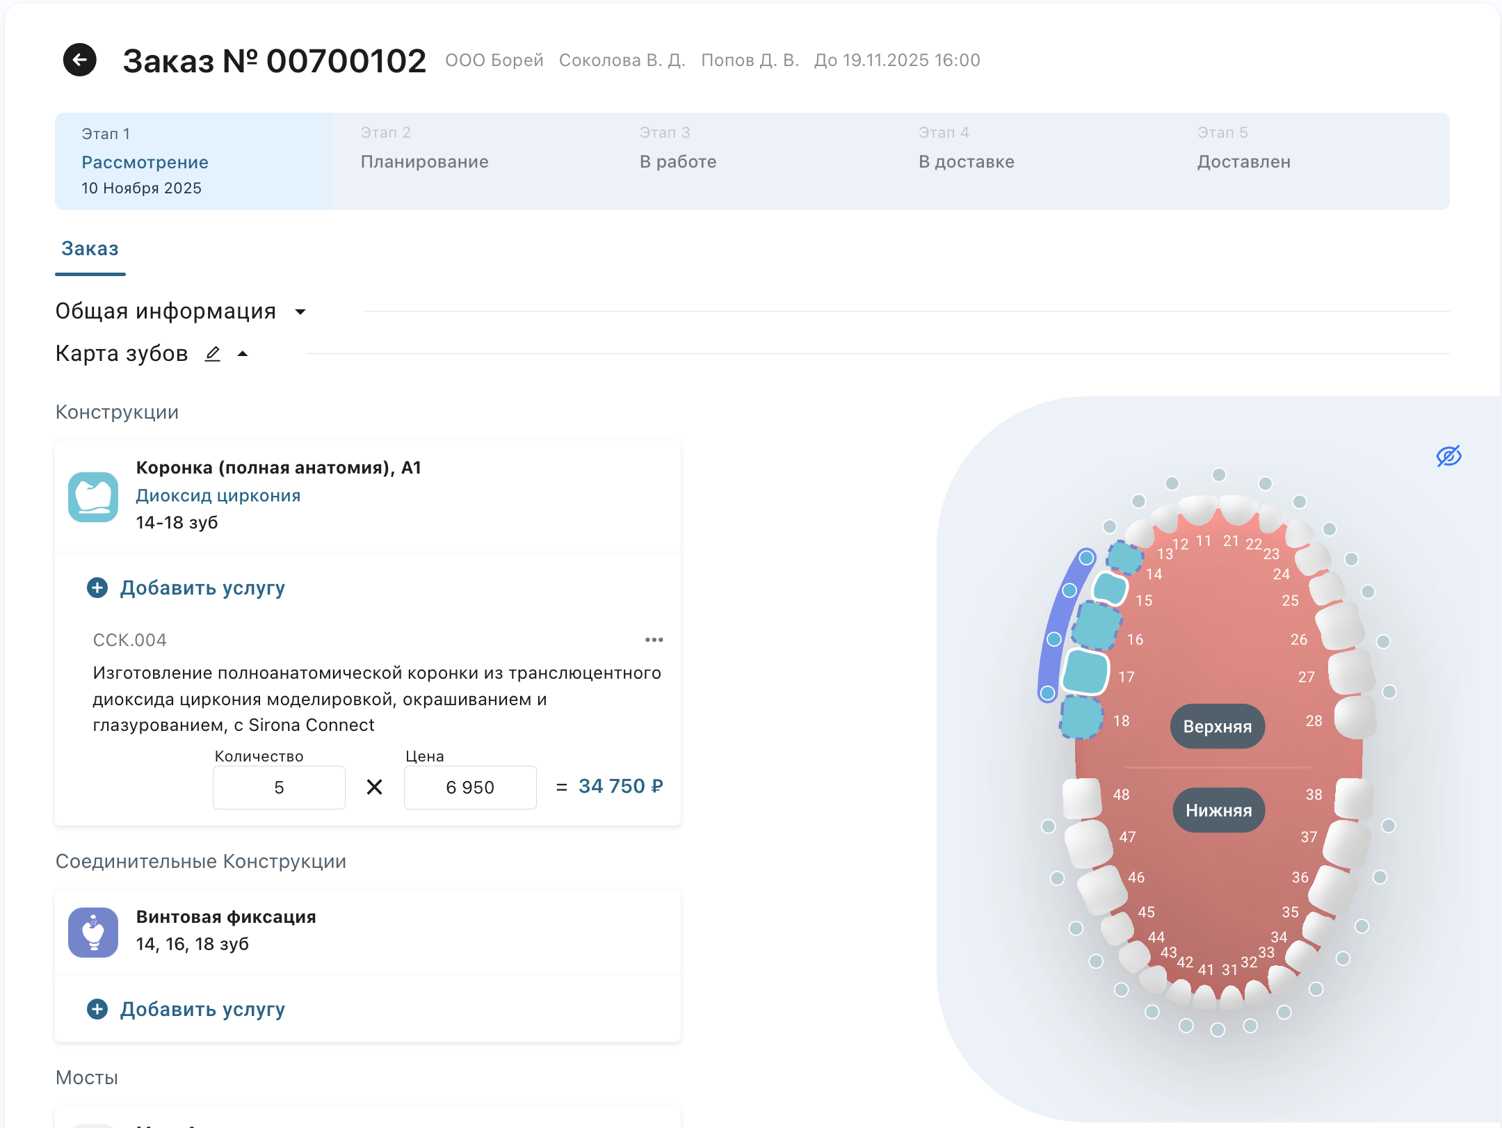Click the back arrow button
1502x1128 pixels.
(x=80, y=60)
